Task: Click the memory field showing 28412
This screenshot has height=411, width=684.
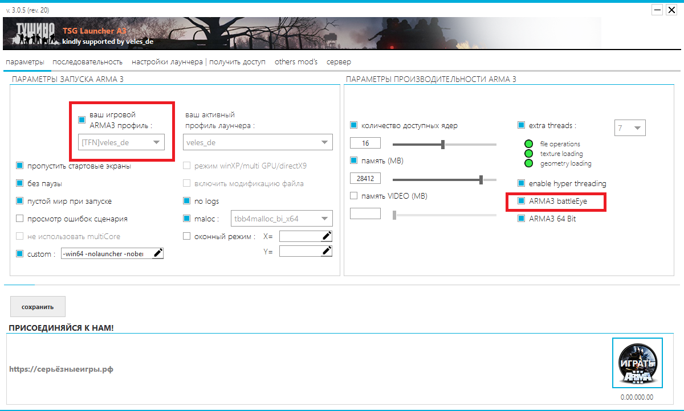Action: tap(365, 179)
